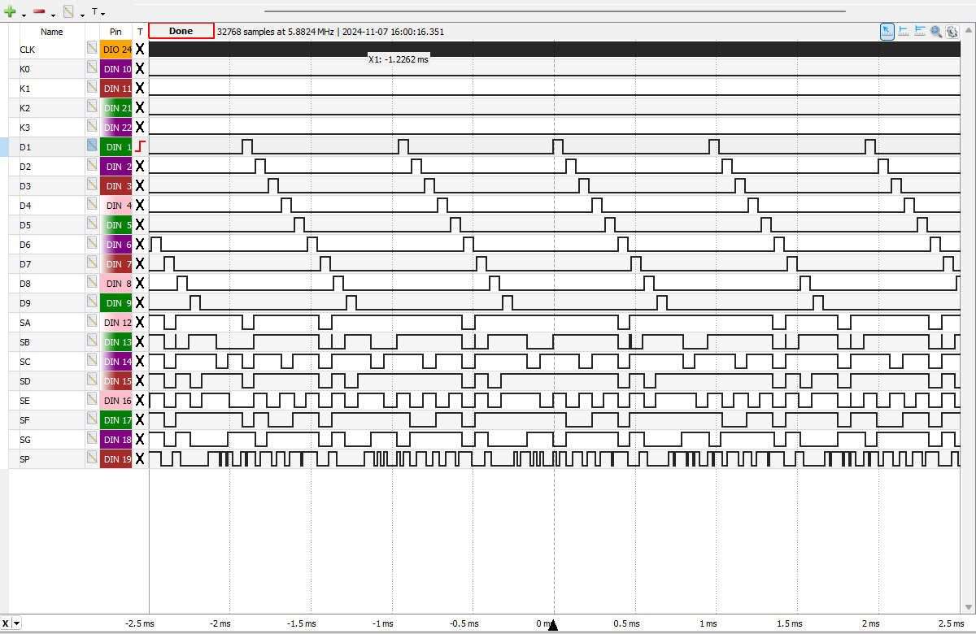This screenshot has height=634, width=976.
Task: Toggle the trigger X for SA channel
Action: [140, 322]
